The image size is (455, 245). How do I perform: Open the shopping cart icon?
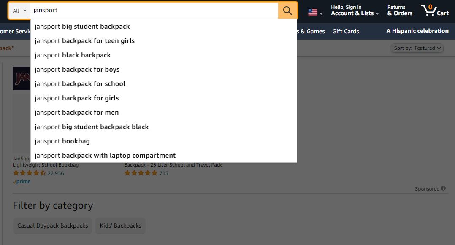point(434,11)
